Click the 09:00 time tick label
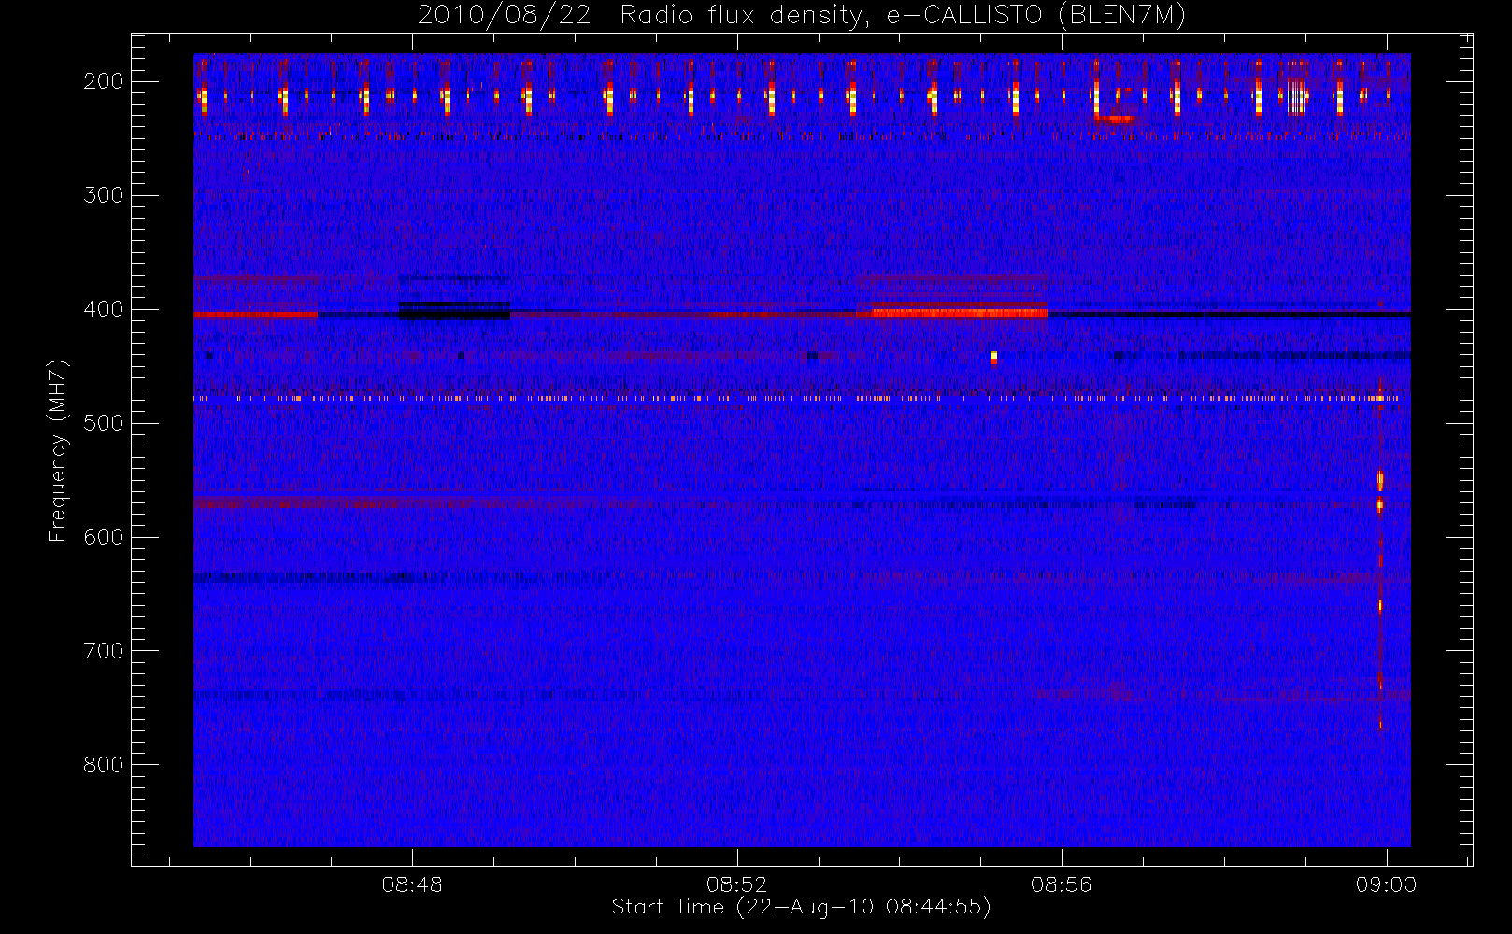1512x934 pixels. coord(1386,884)
